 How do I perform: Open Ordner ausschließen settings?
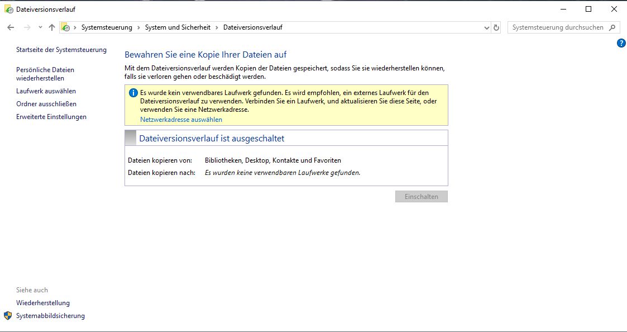(46, 104)
